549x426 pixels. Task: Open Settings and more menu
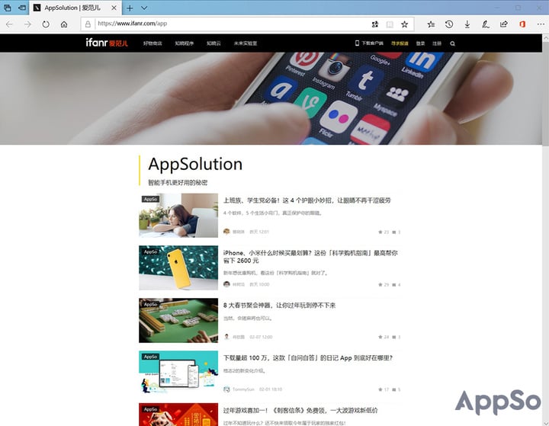click(x=541, y=24)
